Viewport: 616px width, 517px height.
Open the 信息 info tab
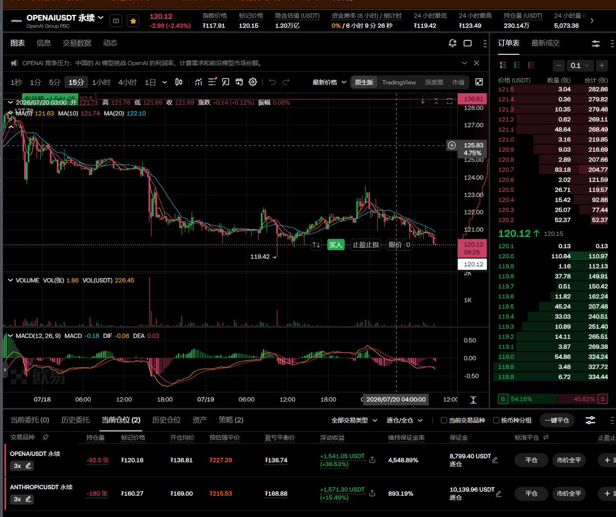[x=44, y=43]
